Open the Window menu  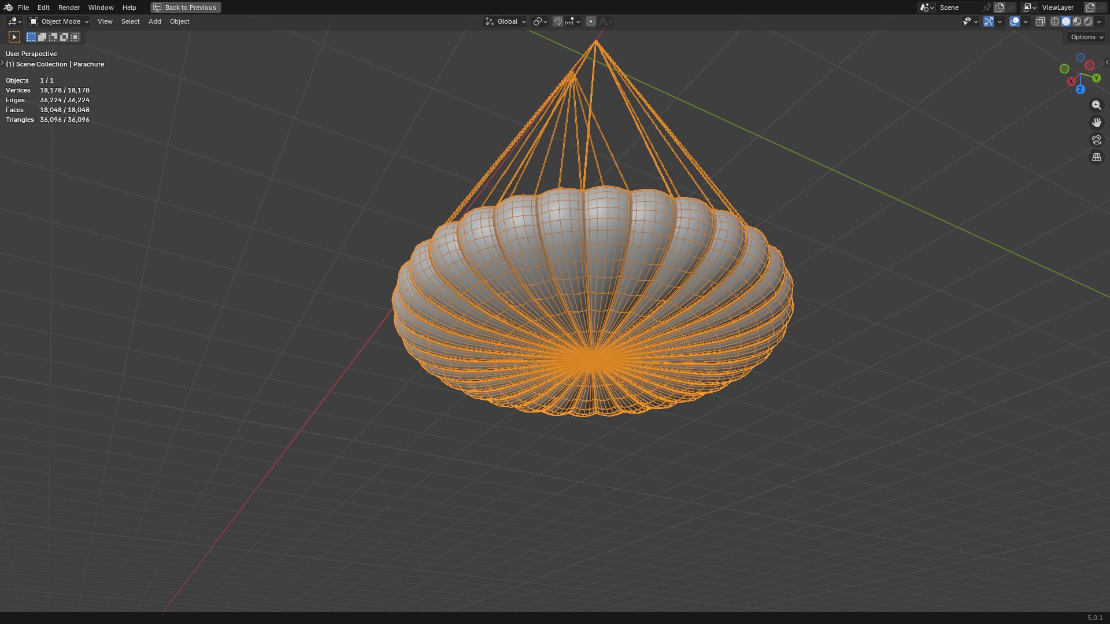tap(101, 8)
